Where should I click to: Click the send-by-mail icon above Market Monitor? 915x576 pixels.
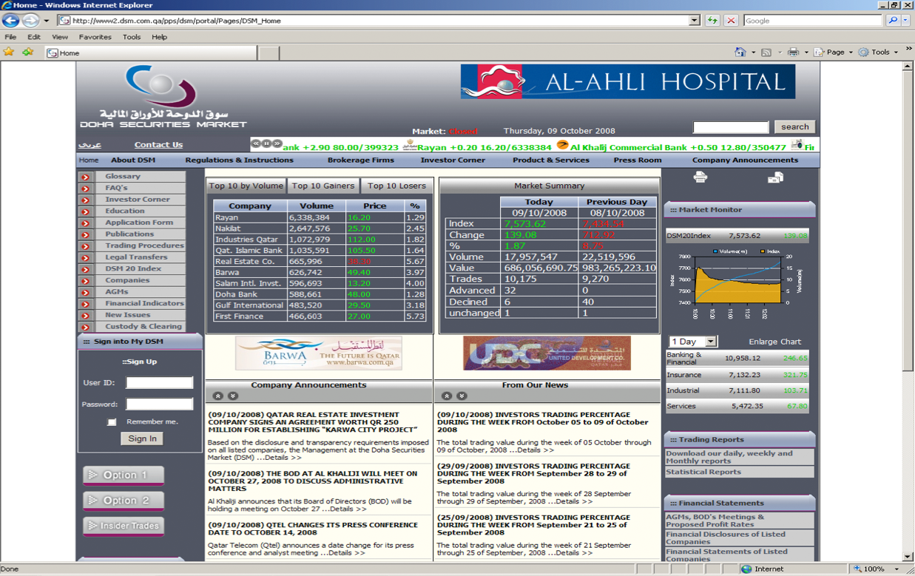click(774, 177)
